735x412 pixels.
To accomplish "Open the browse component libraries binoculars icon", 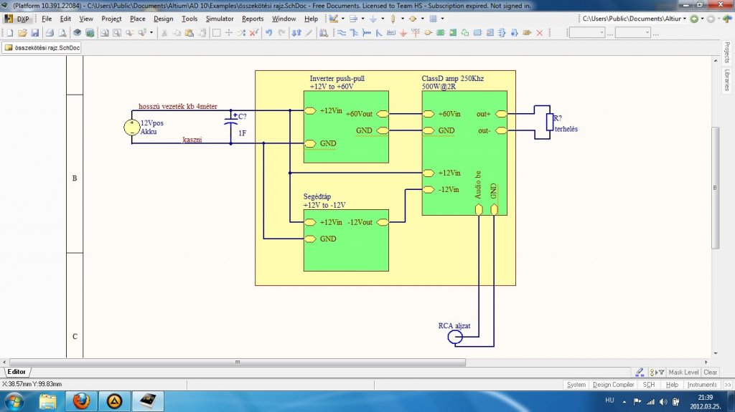I will click(x=324, y=33).
